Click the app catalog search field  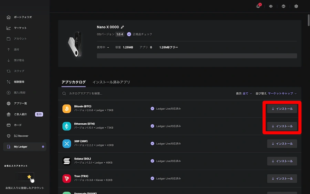point(138,93)
